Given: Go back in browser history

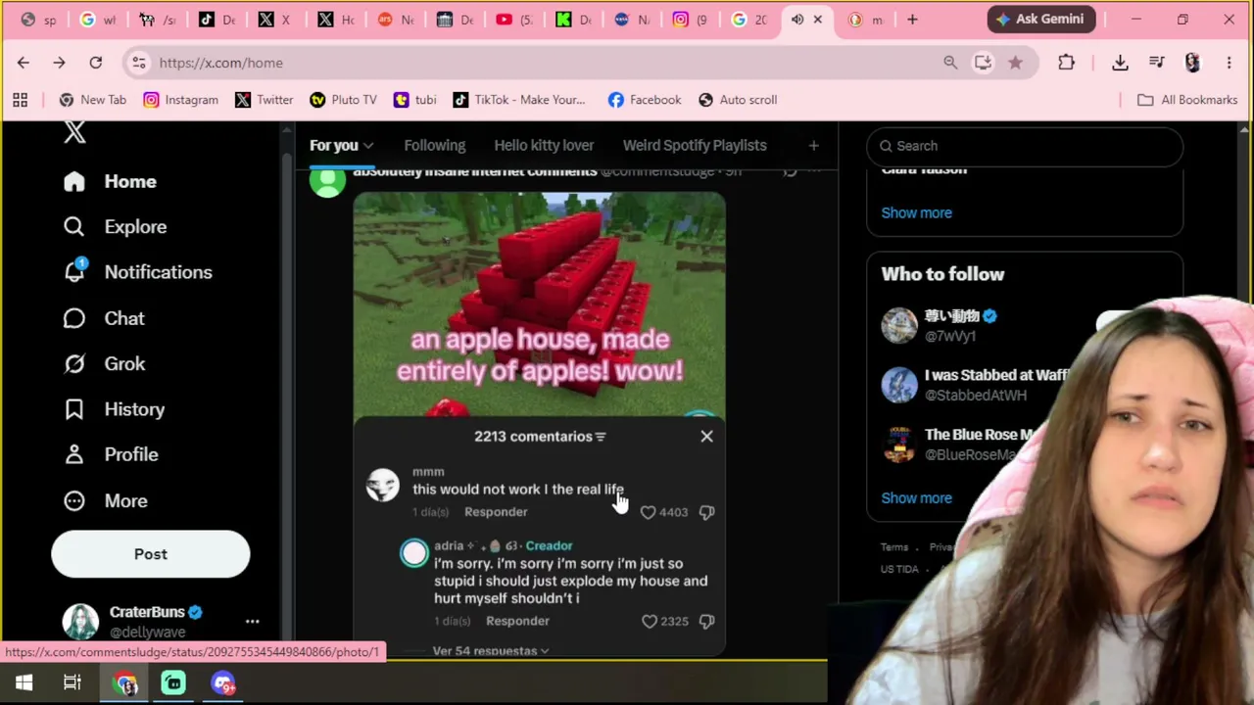Looking at the screenshot, I should pyautogui.click(x=24, y=63).
